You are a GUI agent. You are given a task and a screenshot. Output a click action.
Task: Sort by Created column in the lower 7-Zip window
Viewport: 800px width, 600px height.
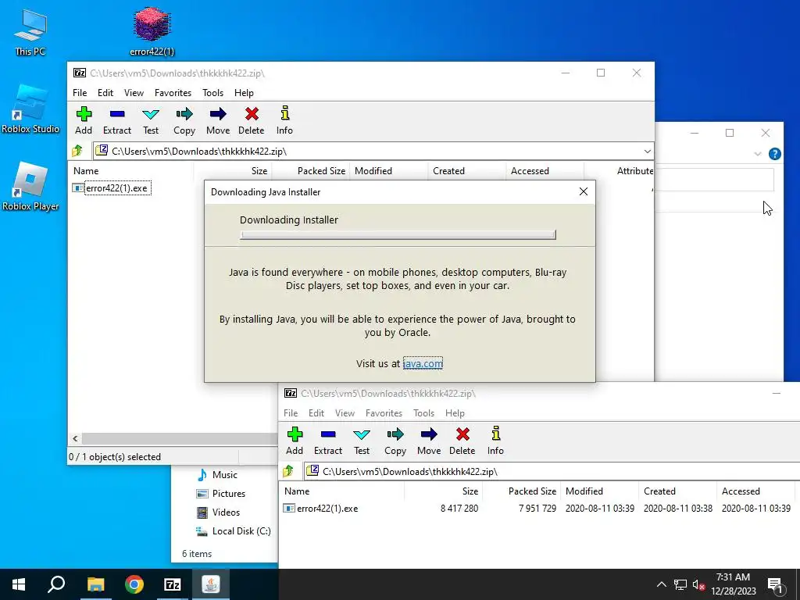click(678, 491)
